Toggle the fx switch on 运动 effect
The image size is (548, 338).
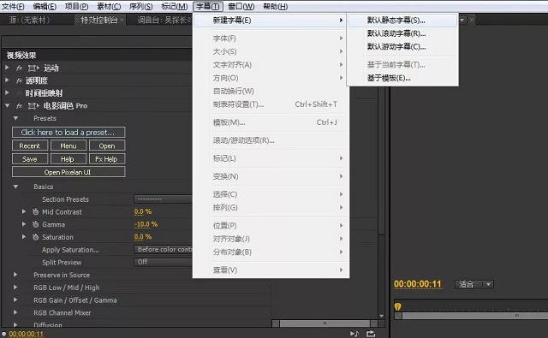pyautogui.click(x=19, y=68)
